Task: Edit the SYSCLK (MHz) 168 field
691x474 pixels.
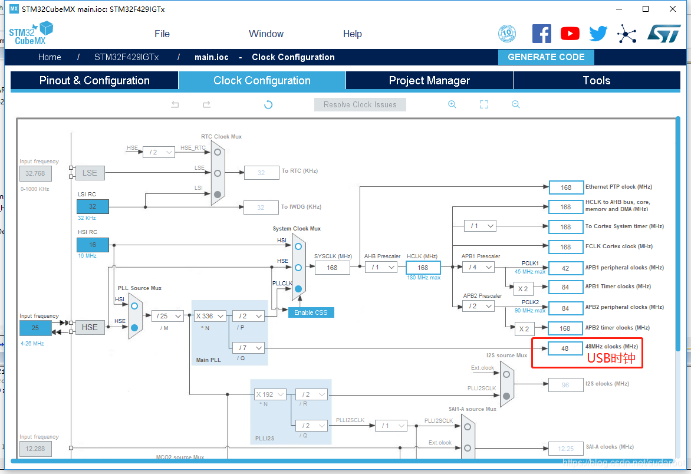Action: tap(333, 268)
